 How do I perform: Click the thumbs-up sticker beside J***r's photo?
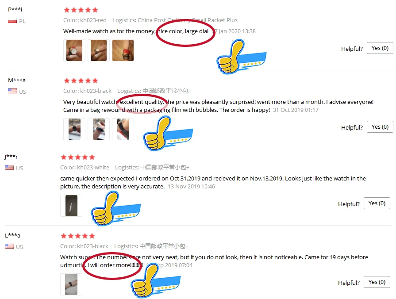coord(115,208)
